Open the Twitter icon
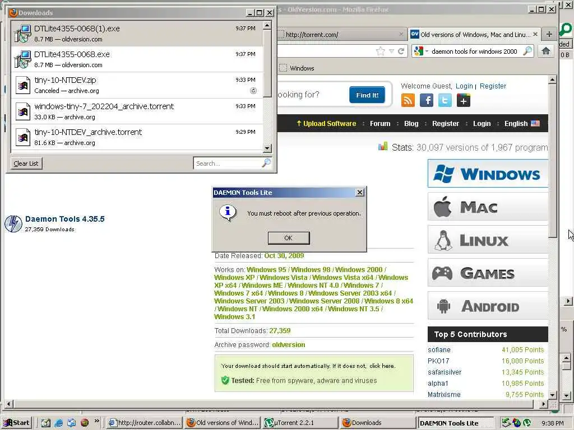 (x=445, y=100)
